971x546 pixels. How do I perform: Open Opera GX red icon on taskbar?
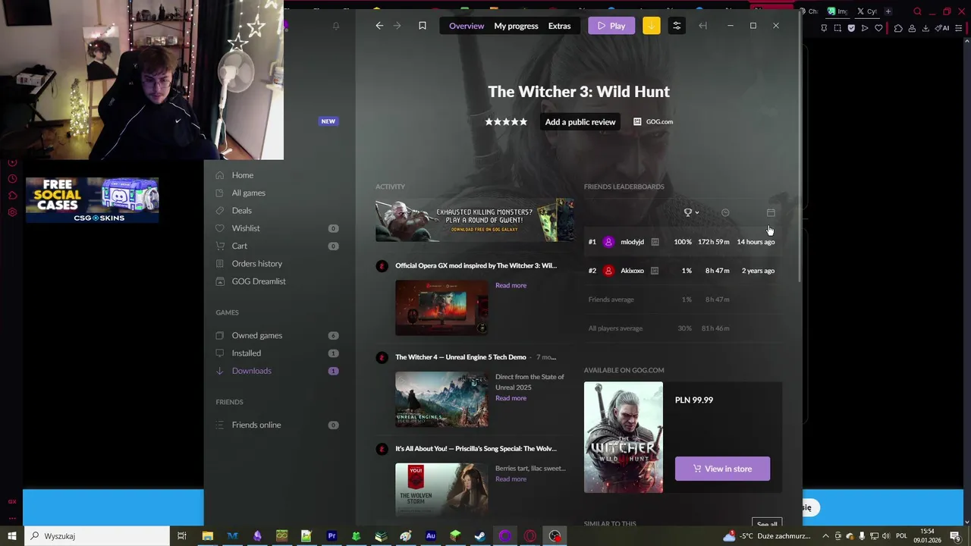[x=529, y=536]
